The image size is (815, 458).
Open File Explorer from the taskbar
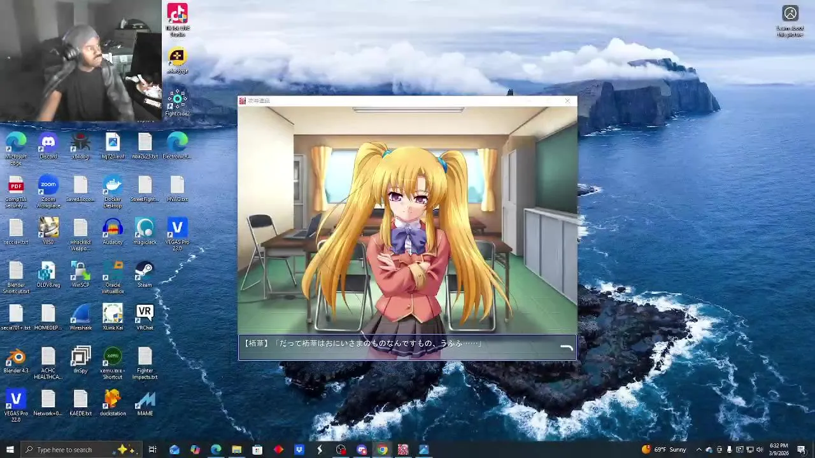tap(236, 450)
